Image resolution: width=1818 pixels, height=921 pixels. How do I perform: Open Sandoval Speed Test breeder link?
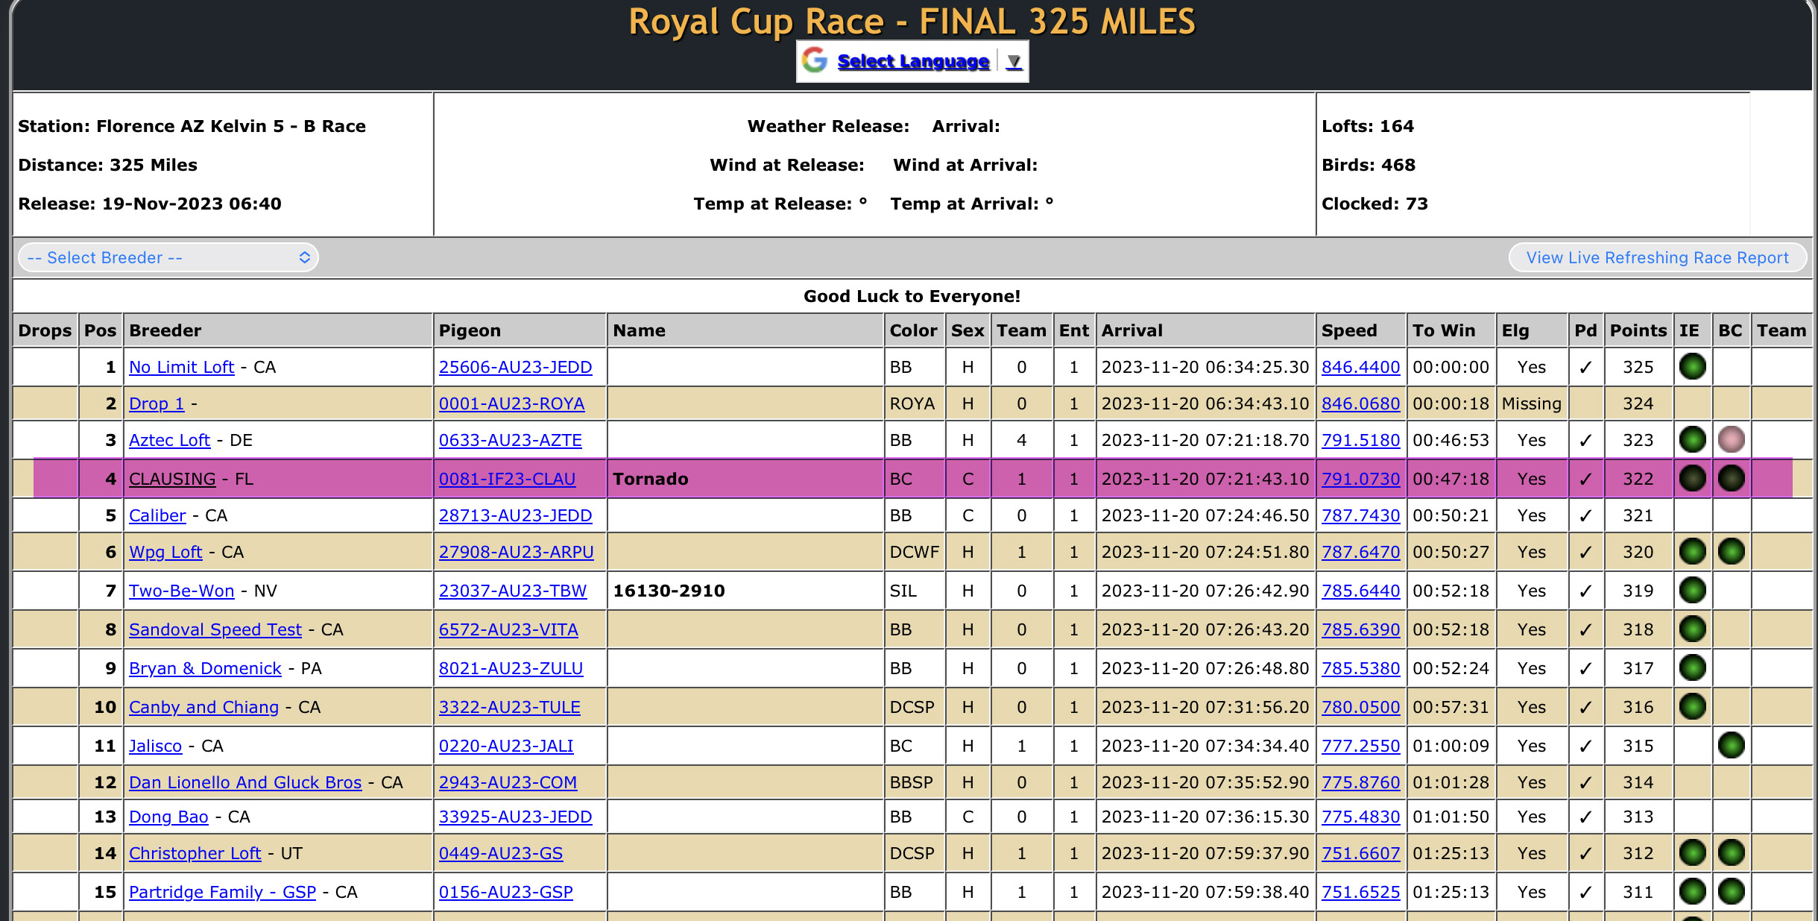[215, 629]
